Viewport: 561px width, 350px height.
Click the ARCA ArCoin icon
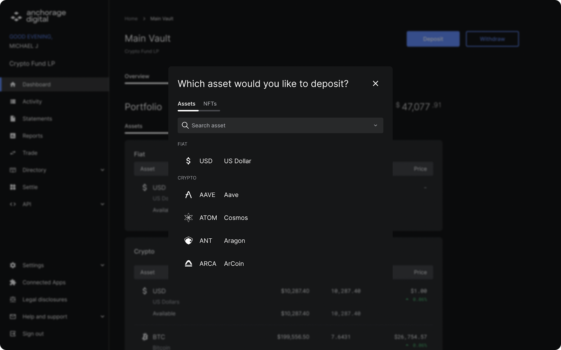188,264
